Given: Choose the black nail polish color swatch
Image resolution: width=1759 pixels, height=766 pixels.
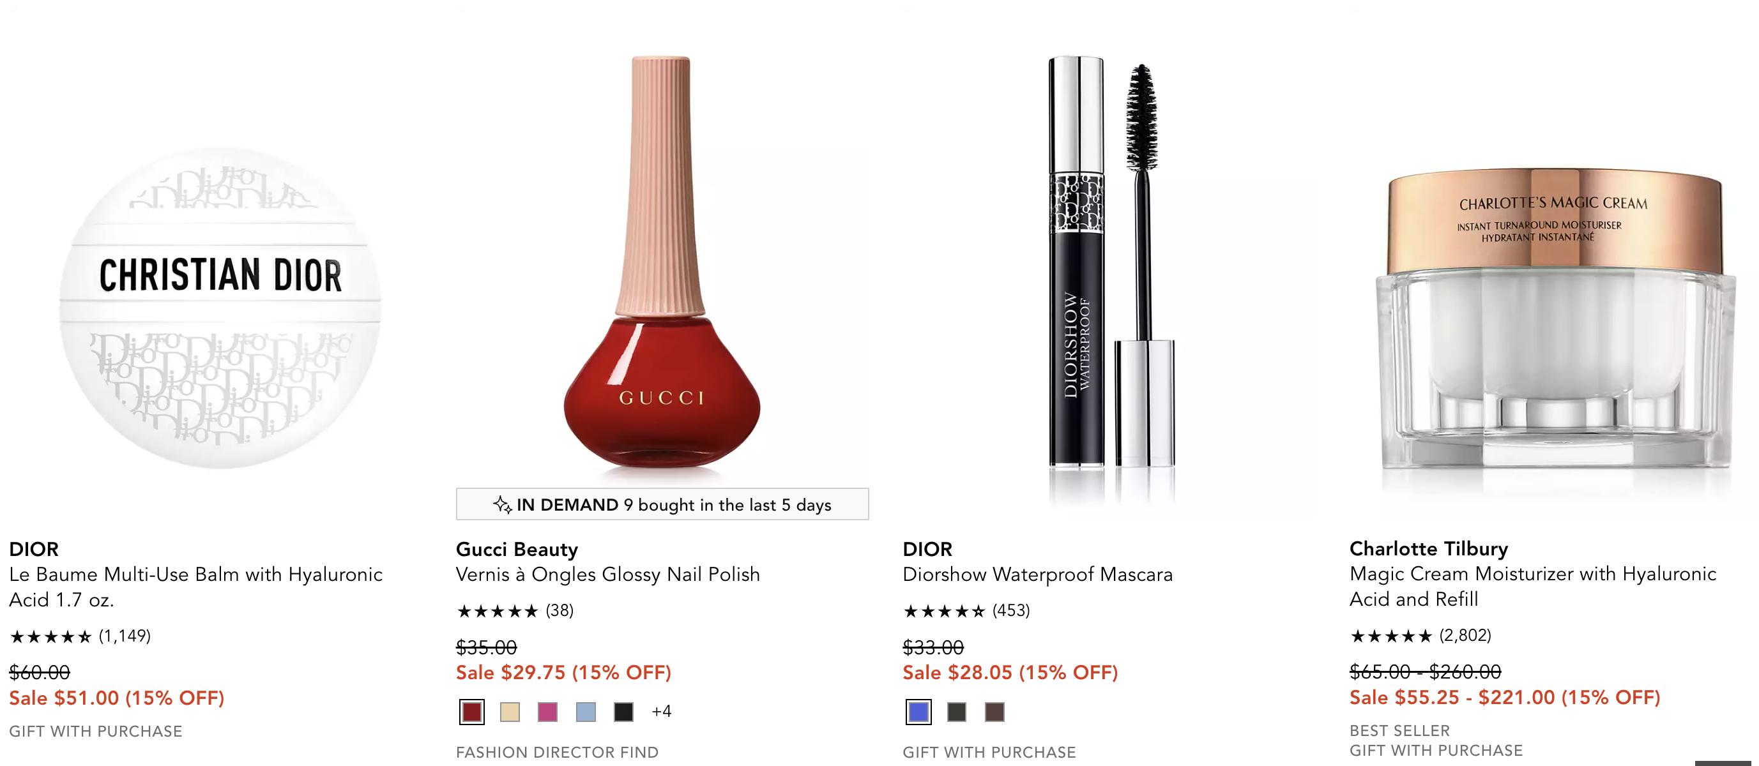Looking at the screenshot, I should pos(623,711).
